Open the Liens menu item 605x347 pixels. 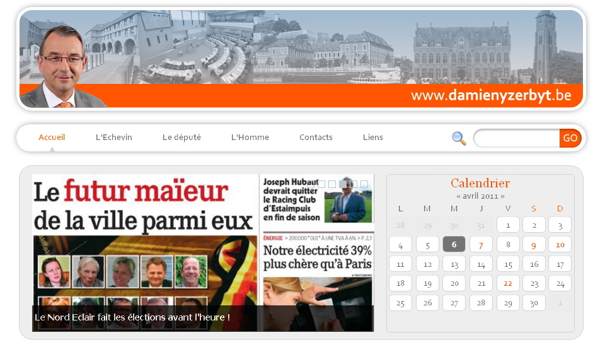tap(372, 138)
